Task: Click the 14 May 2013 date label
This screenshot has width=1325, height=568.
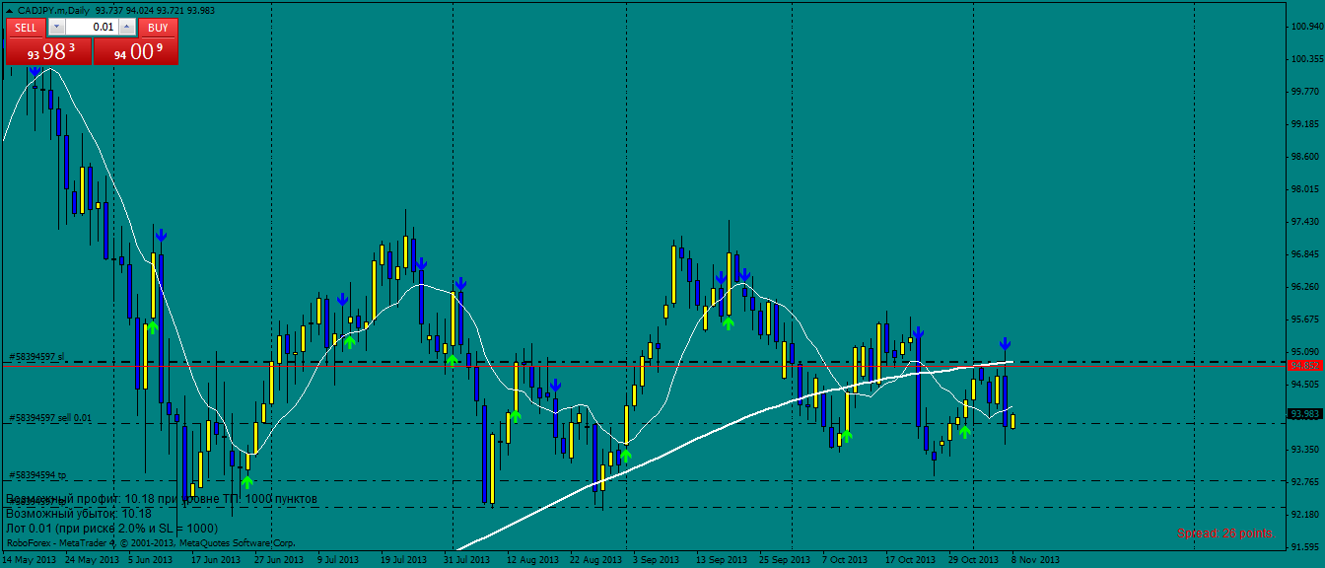Action: click(x=28, y=559)
